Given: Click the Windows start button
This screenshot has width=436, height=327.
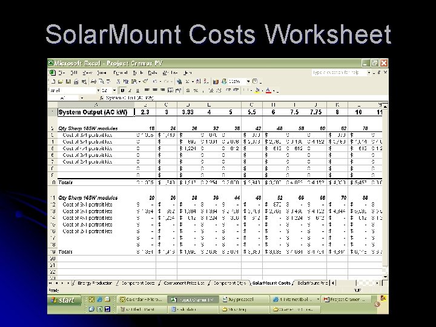Looking at the screenshot, I should (64, 300).
